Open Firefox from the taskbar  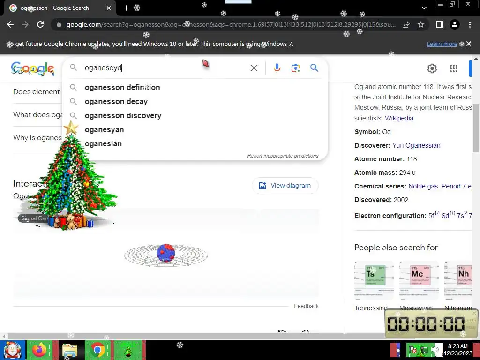pos(39,350)
